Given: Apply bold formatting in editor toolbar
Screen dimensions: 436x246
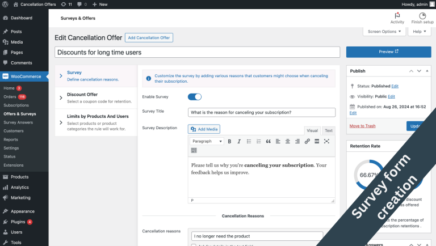Looking at the screenshot, I should pos(229,141).
